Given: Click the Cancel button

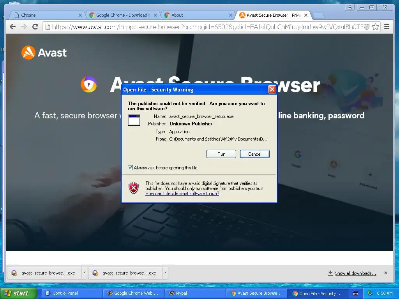Looking at the screenshot, I should click(255, 154).
